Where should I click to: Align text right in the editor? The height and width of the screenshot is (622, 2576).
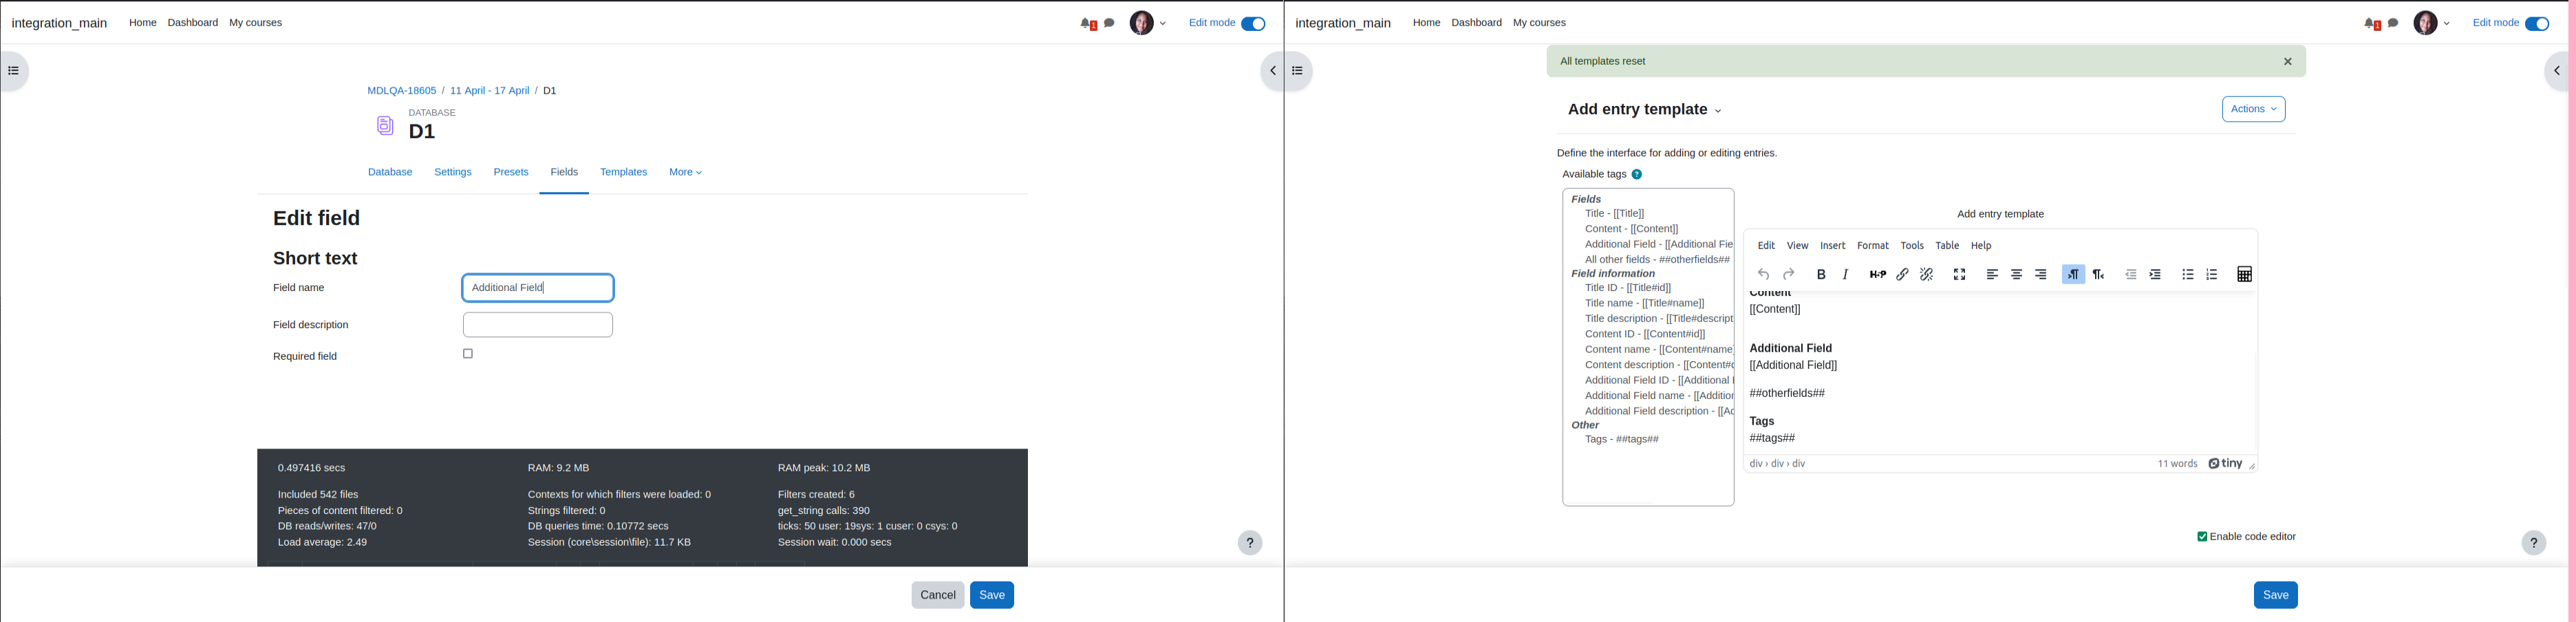2041,274
